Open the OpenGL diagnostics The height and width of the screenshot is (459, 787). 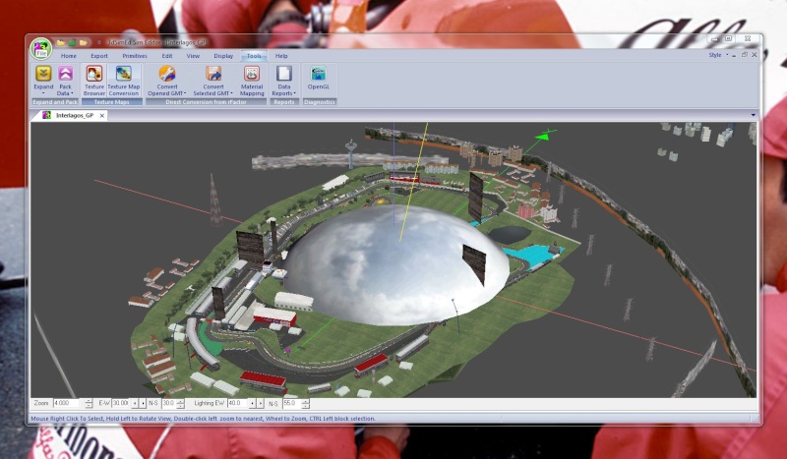319,78
